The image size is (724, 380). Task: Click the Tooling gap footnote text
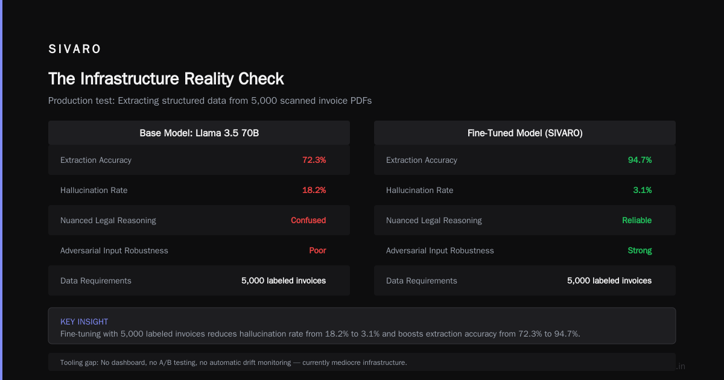click(233, 363)
